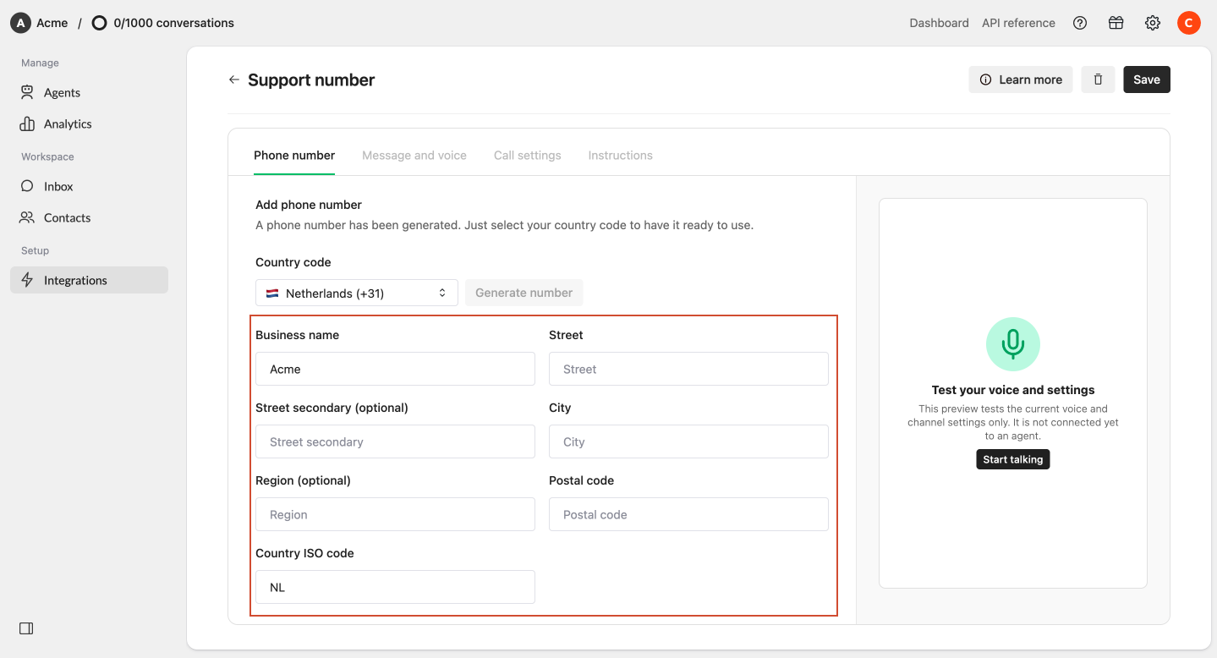Screen dimensions: 1217x658
Task: Collapse the sidebar with the panel icon
Action: [26, 628]
